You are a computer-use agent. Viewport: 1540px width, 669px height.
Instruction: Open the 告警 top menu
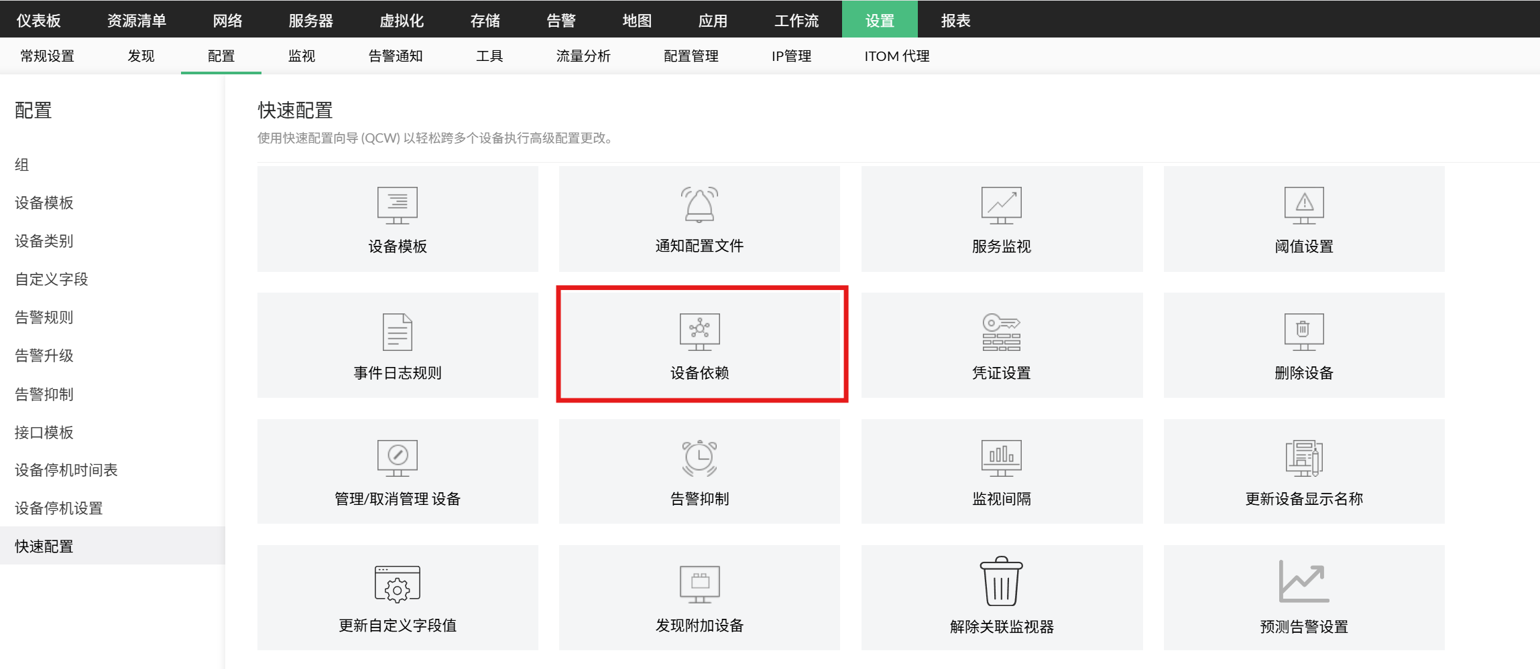pyautogui.click(x=561, y=20)
